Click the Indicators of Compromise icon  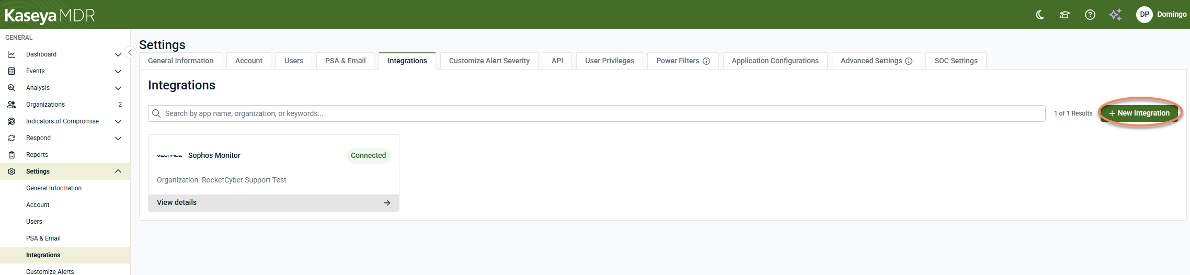pyautogui.click(x=12, y=121)
